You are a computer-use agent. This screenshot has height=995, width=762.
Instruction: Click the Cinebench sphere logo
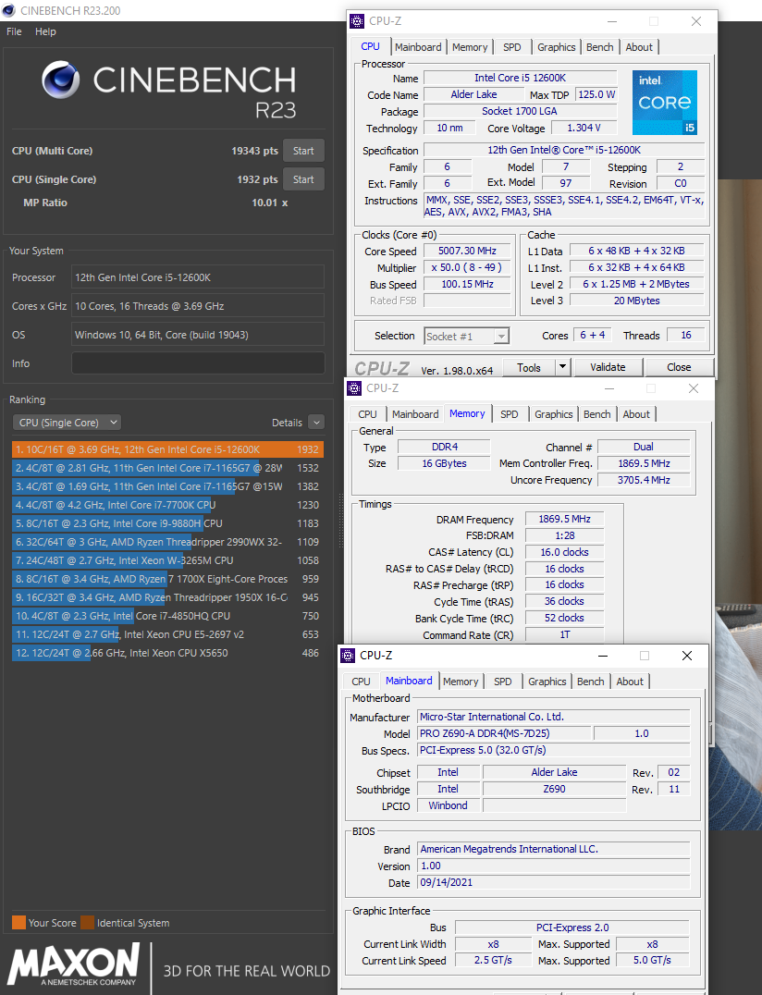coord(61,80)
